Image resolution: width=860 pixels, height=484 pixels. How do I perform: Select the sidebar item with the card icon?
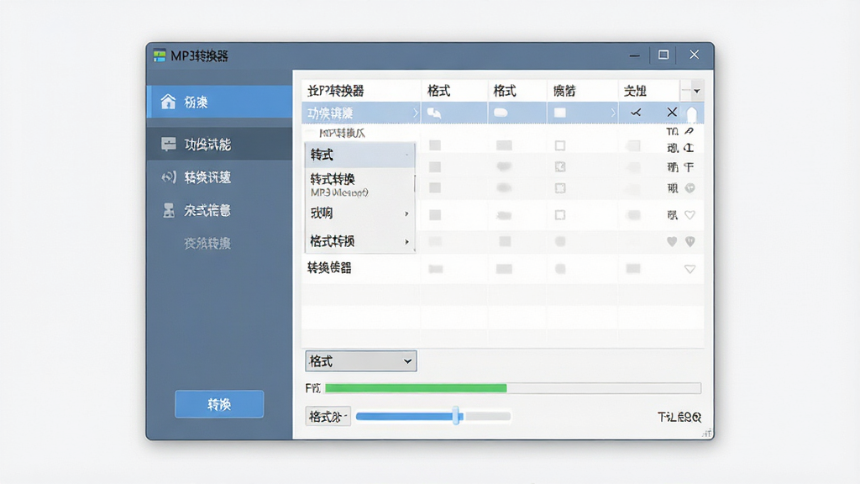(x=219, y=145)
